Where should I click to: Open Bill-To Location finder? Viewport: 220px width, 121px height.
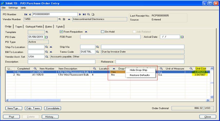[x=47, y=52]
